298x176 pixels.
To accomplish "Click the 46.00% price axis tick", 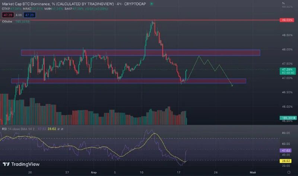I will pos(287,107).
